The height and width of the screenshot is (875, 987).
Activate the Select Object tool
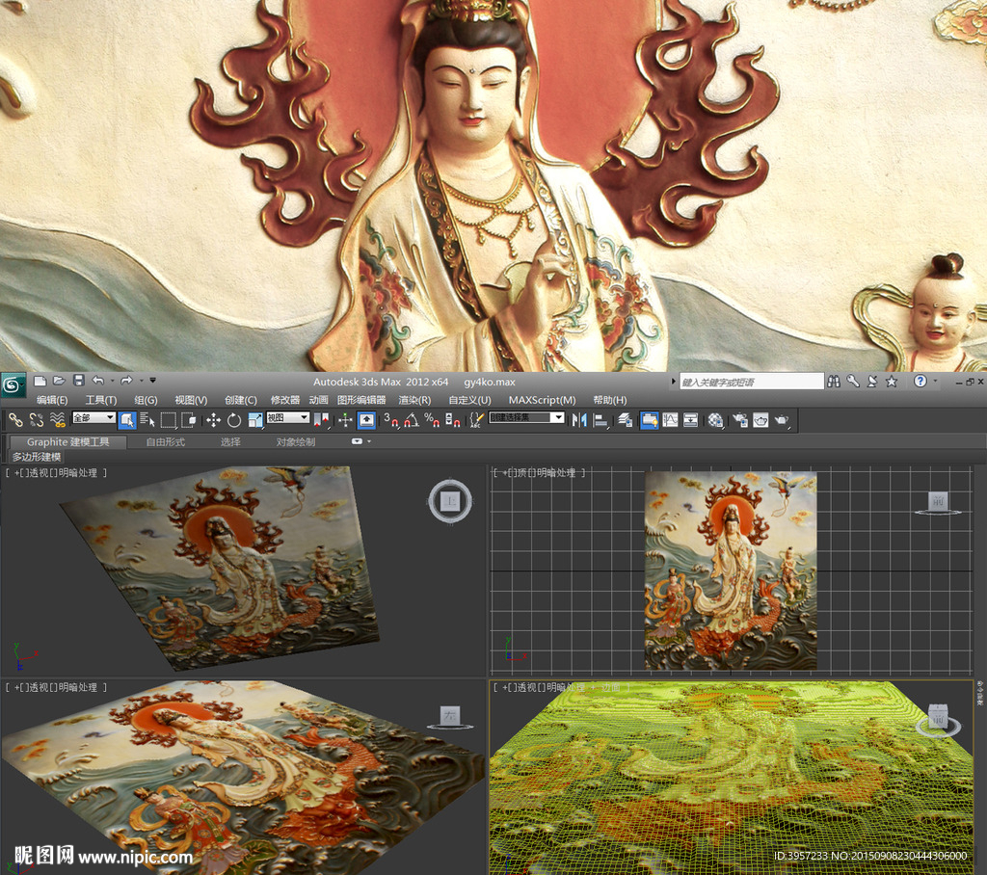pos(127,420)
